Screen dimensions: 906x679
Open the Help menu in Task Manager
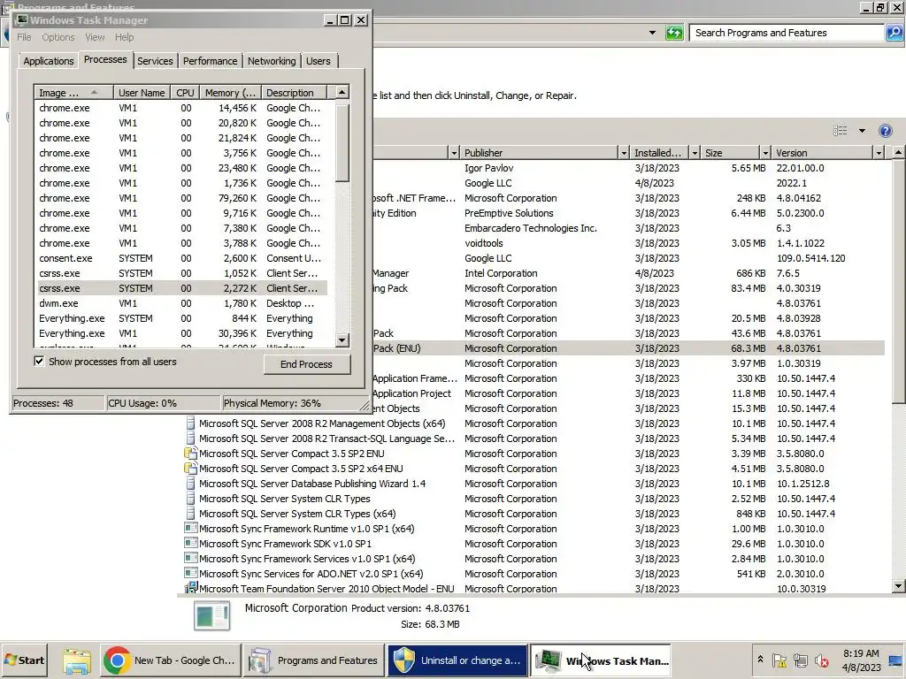[x=124, y=37]
